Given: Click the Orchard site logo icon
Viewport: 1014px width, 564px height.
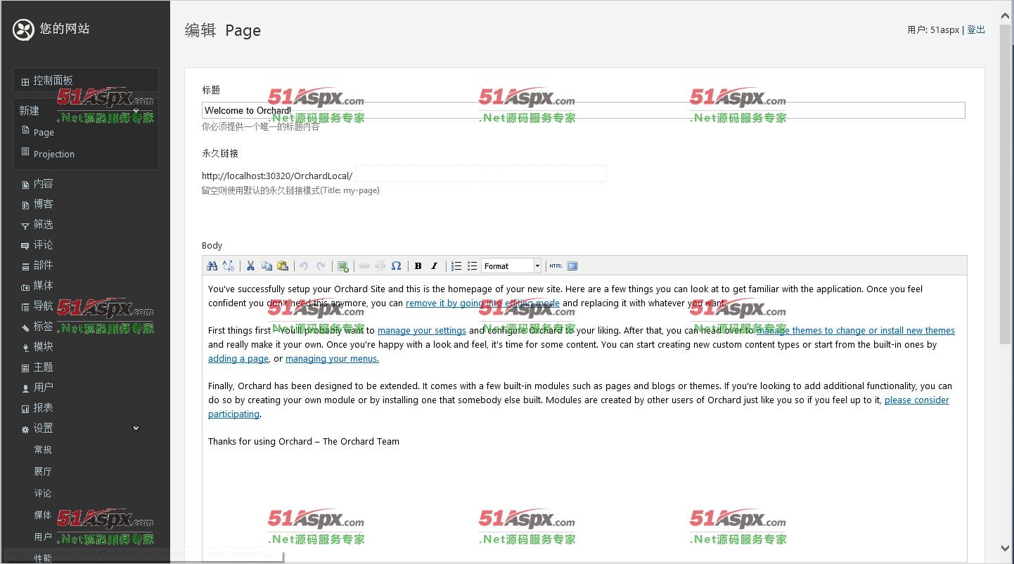Looking at the screenshot, I should tap(23, 29).
